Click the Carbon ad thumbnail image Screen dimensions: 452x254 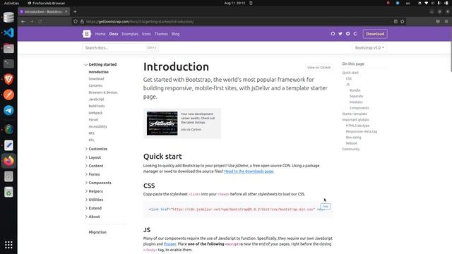[x=162, y=123]
